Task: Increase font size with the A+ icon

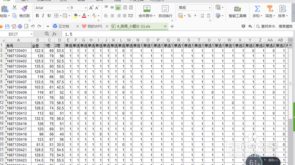Action: 91,8
